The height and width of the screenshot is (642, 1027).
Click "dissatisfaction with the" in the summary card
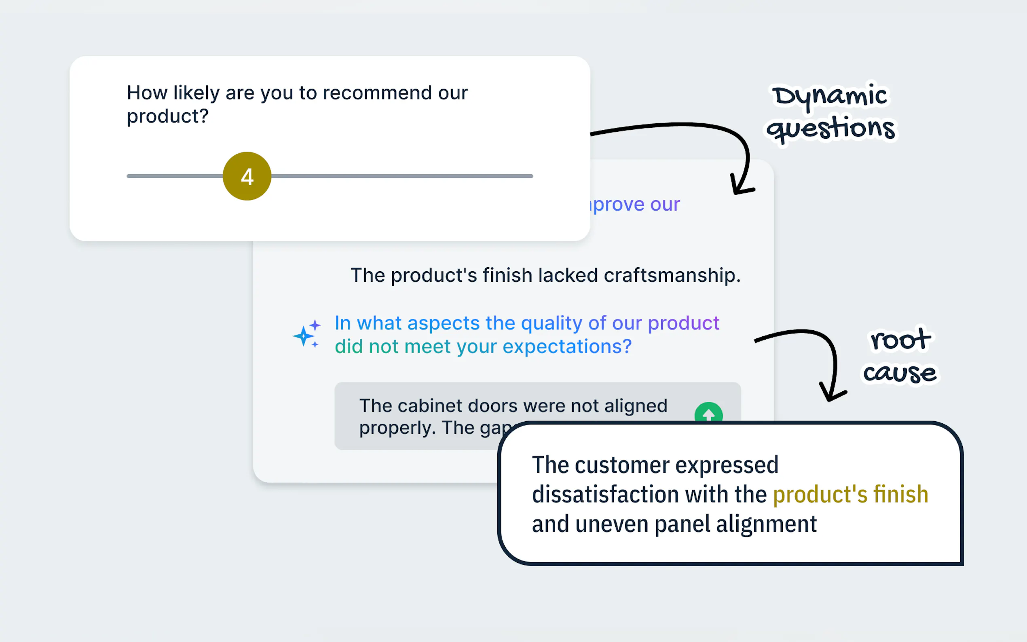point(649,494)
